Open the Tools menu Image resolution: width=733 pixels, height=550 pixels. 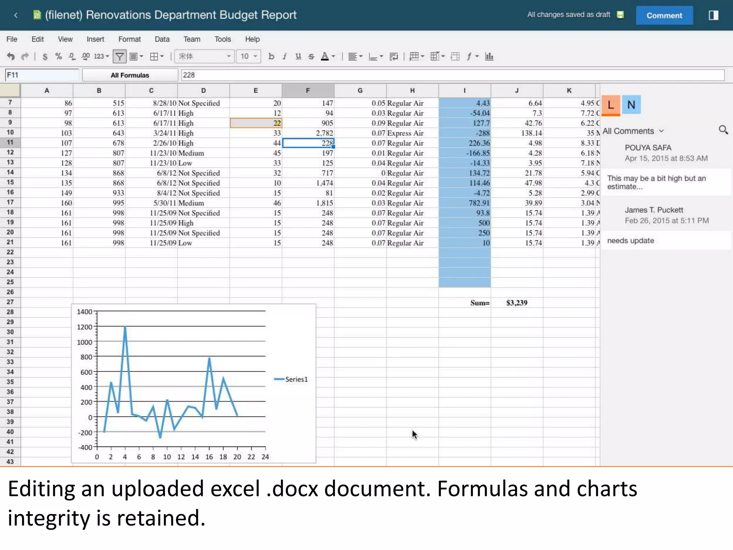point(223,39)
